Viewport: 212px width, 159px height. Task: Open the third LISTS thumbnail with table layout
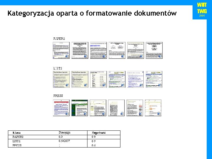(98, 79)
